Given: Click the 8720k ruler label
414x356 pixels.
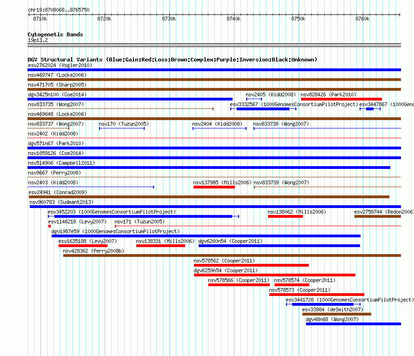Looking at the screenshot, I should tap(104, 19).
